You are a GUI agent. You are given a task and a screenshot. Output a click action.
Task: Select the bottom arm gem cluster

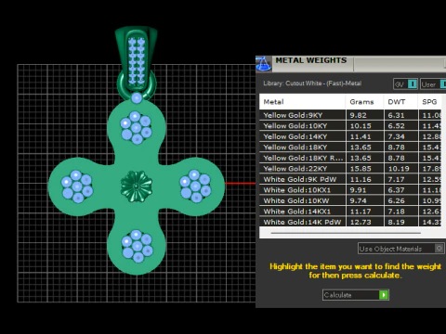pyautogui.click(x=138, y=246)
